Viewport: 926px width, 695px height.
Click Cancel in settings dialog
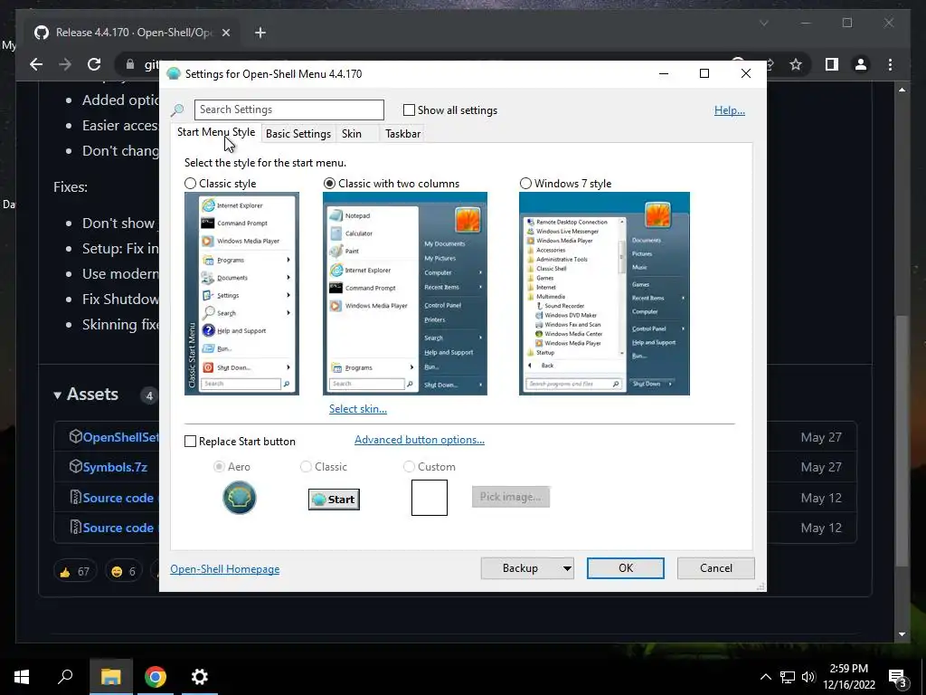point(716,568)
